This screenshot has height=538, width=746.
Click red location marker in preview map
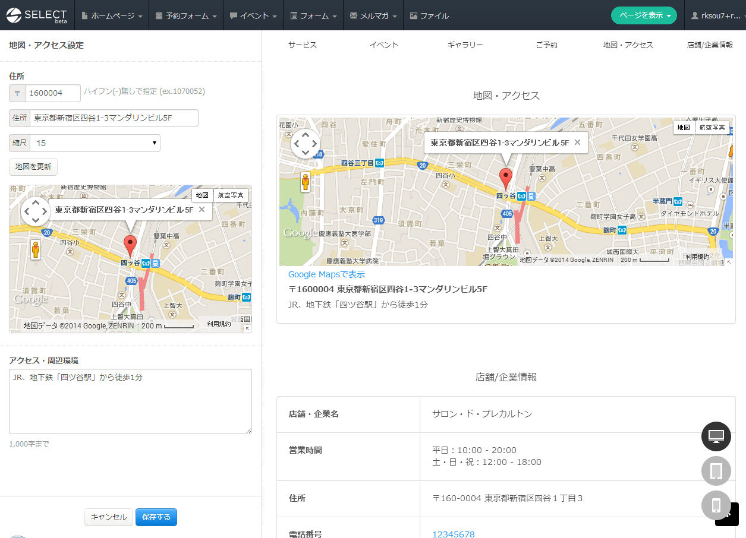505,178
